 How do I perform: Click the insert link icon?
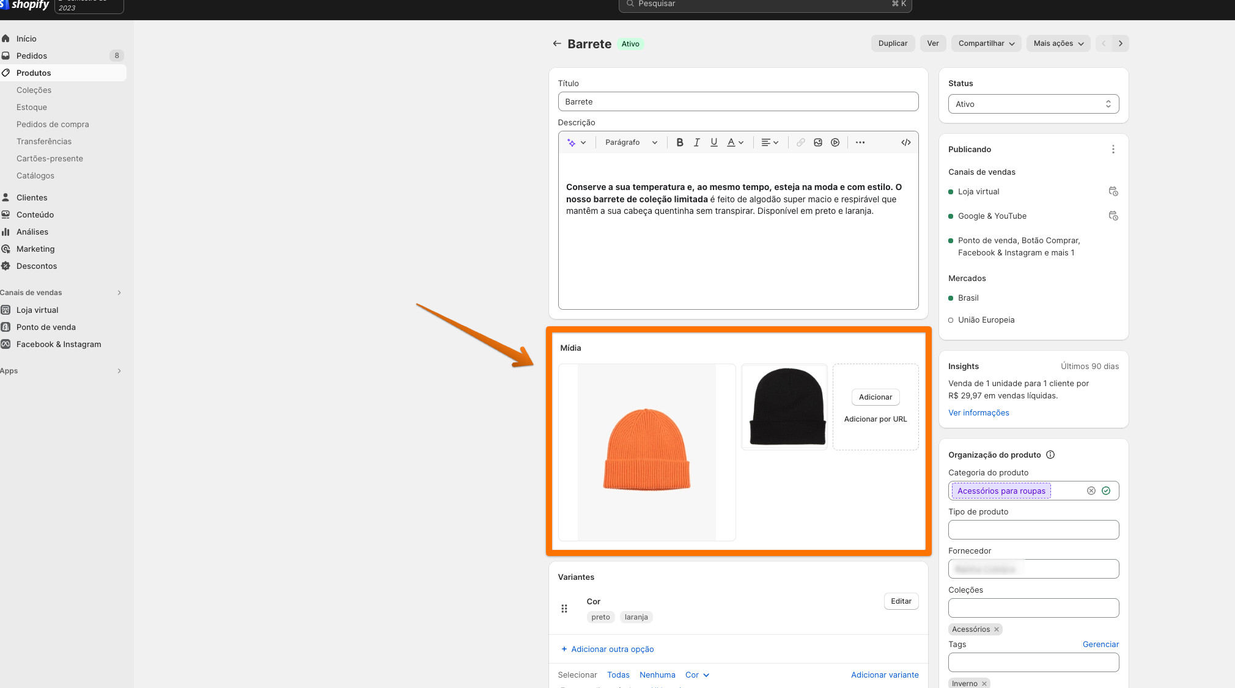[800, 142]
